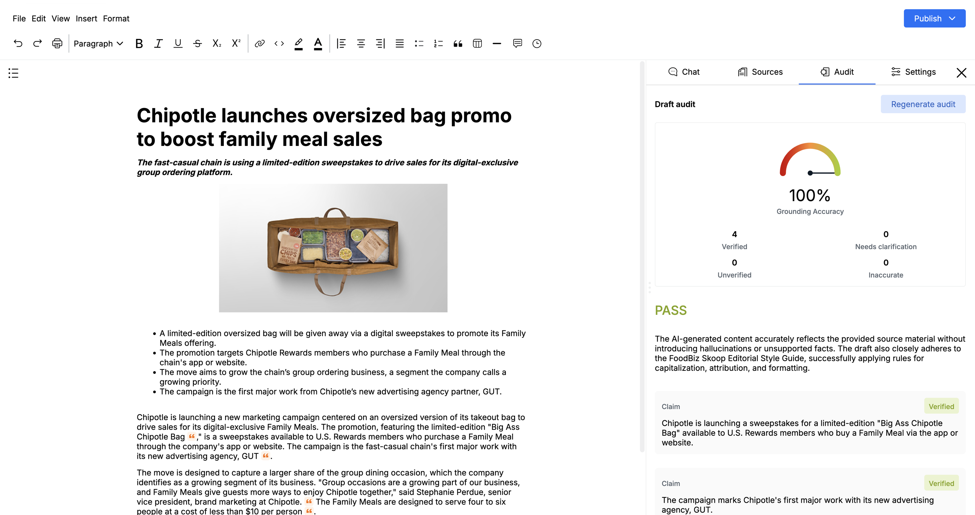Open the File menu

click(19, 19)
